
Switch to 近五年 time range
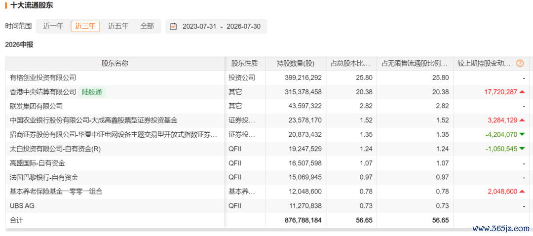[118, 26]
